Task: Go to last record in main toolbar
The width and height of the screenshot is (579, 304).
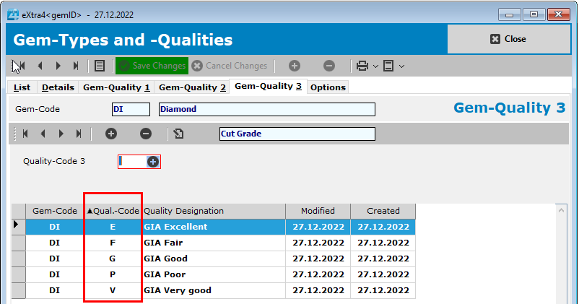Action: click(x=76, y=66)
